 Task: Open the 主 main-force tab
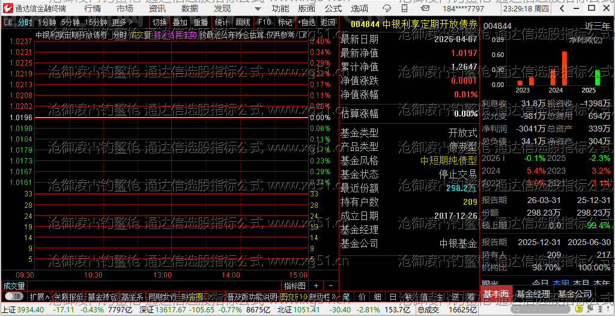[x=439, y=296]
